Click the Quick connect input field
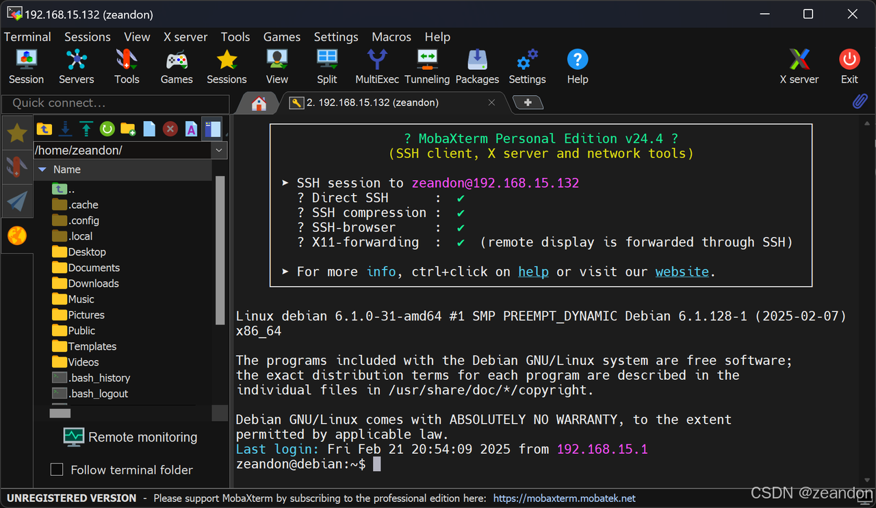The width and height of the screenshot is (876, 508). tap(115, 103)
